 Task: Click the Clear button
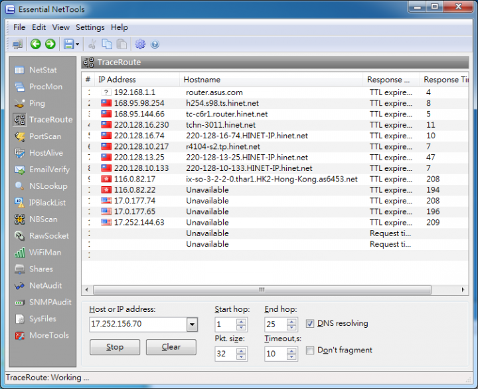click(x=171, y=347)
